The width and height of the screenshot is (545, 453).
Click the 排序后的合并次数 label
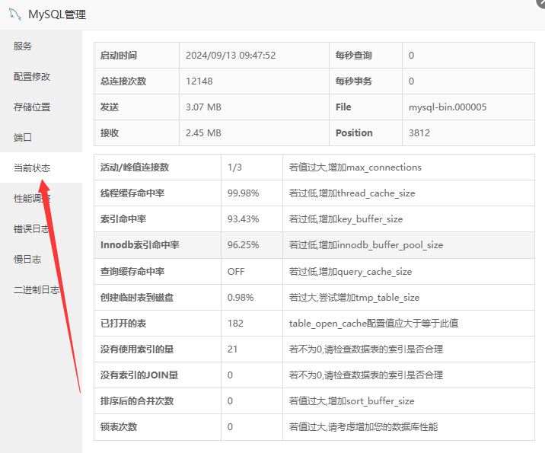click(136, 401)
